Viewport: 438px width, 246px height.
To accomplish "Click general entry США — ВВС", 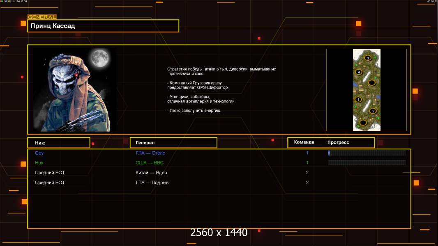I will 150,163.
